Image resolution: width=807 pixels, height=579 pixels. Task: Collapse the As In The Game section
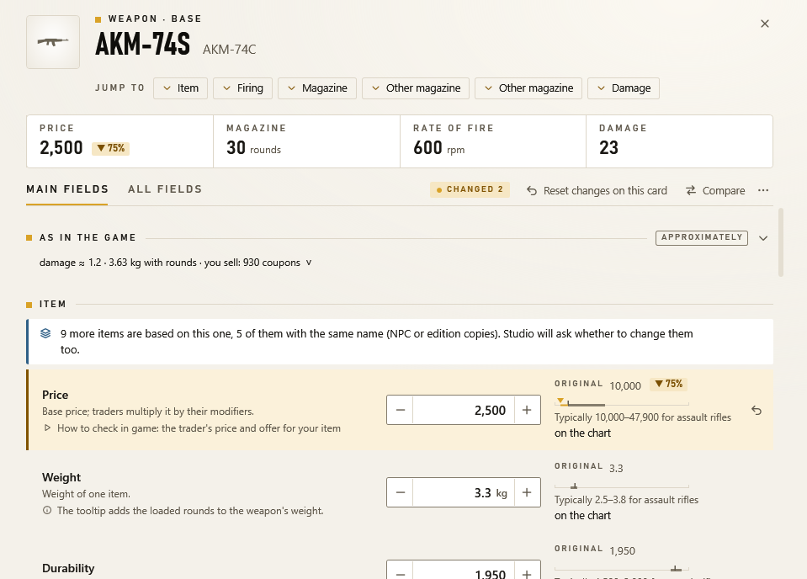coord(763,238)
